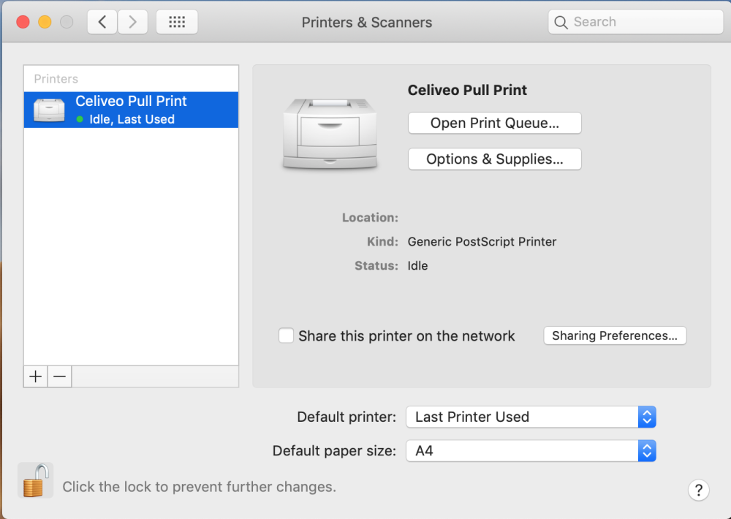Click the lock icon to prevent changes

(35, 480)
